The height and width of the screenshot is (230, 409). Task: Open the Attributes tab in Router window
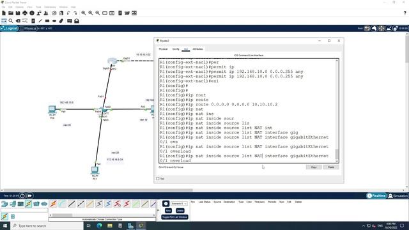[x=197, y=49]
